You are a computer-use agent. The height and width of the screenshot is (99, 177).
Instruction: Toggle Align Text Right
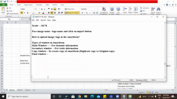[55, 13]
